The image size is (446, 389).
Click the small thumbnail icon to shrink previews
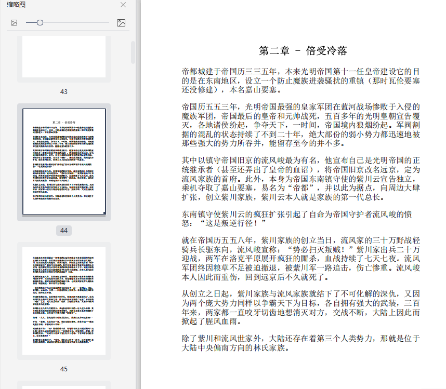(14, 23)
